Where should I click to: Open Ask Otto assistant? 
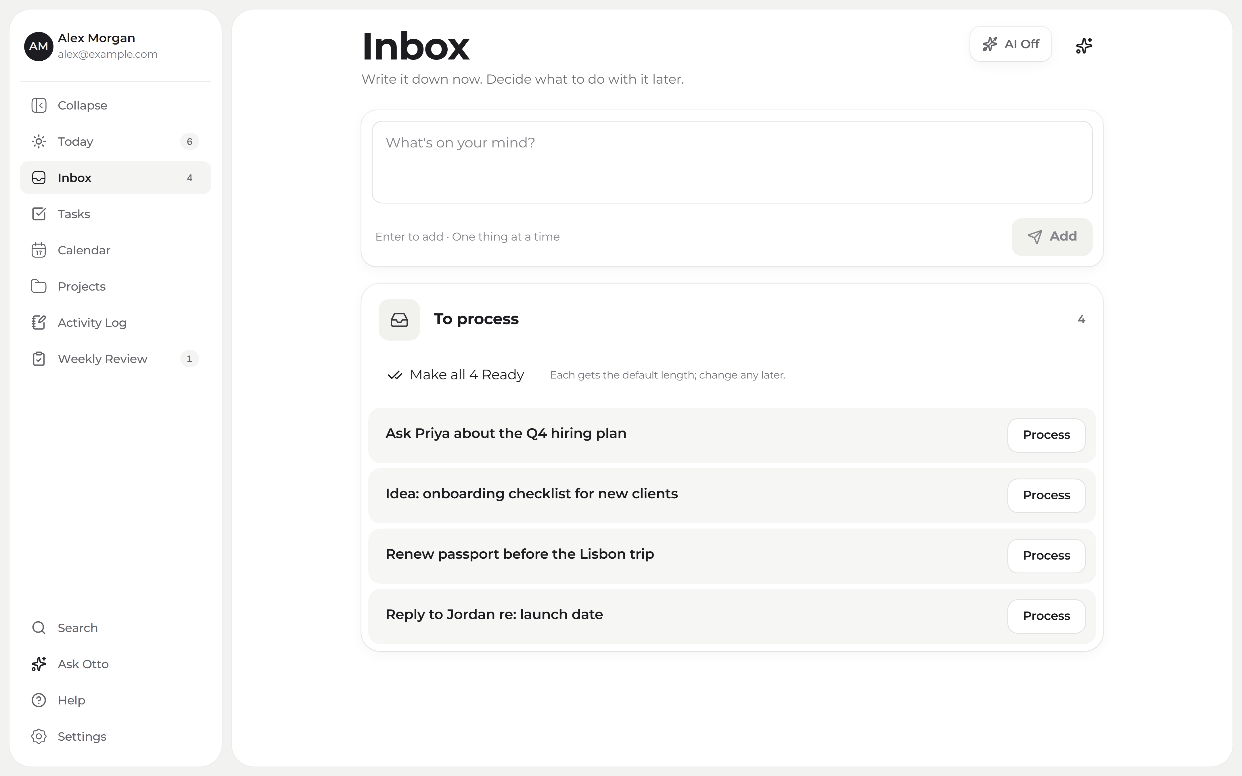coord(116,664)
